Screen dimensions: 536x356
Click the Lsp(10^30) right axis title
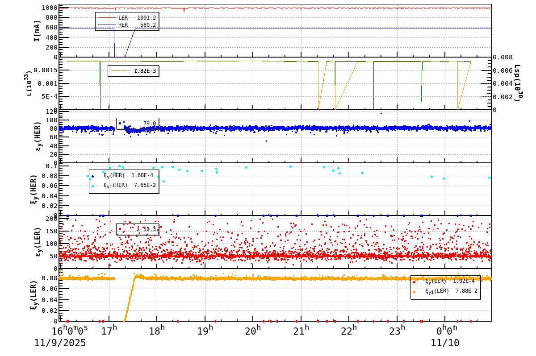tap(518, 83)
